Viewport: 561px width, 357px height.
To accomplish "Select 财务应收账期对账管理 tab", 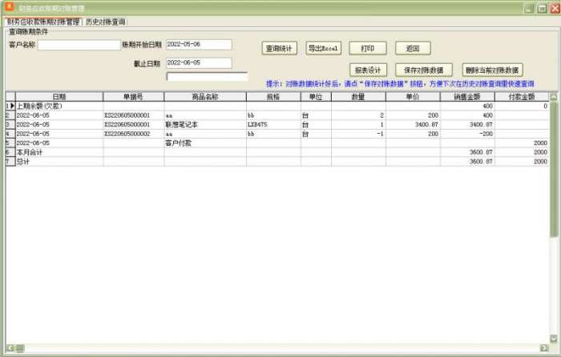I will click(x=43, y=22).
